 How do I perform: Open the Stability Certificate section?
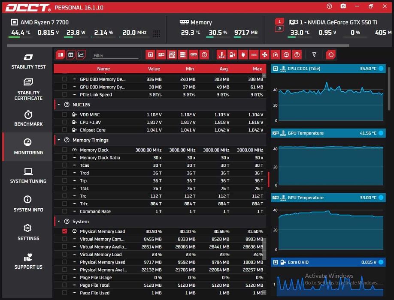coord(28,89)
